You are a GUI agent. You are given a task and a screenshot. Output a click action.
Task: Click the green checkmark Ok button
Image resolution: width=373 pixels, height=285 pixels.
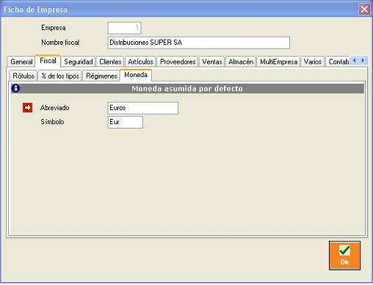tap(344, 256)
